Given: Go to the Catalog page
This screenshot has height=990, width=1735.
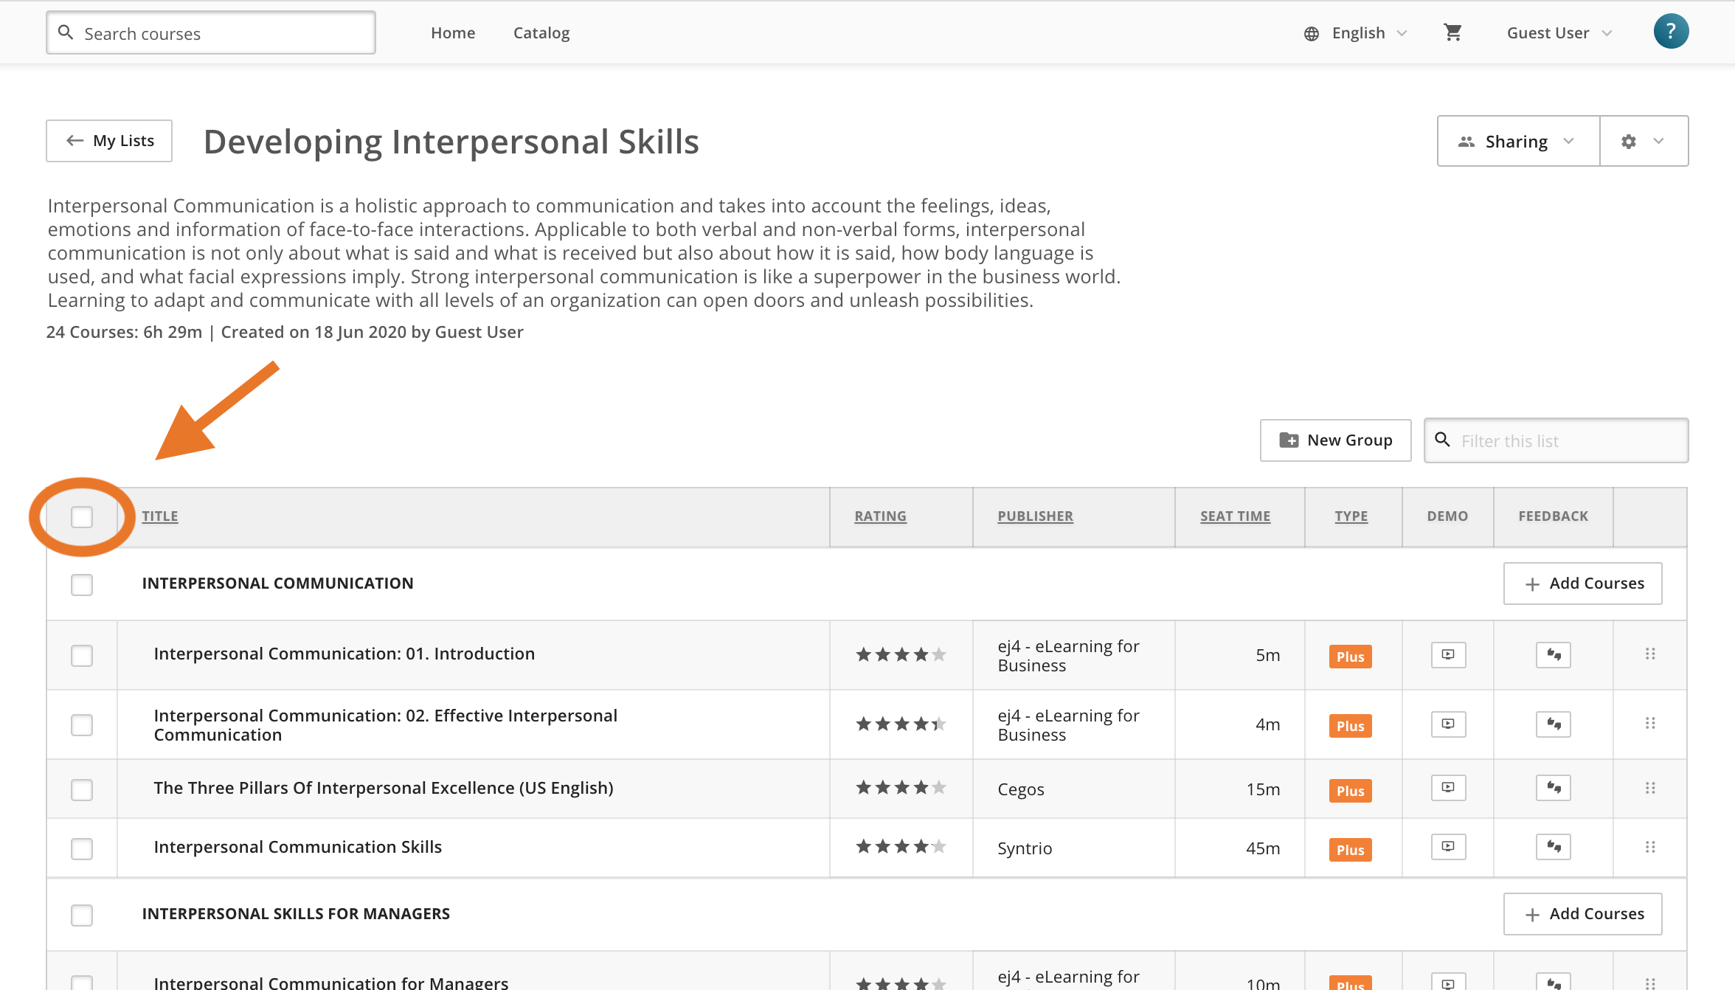Looking at the screenshot, I should click(x=541, y=33).
